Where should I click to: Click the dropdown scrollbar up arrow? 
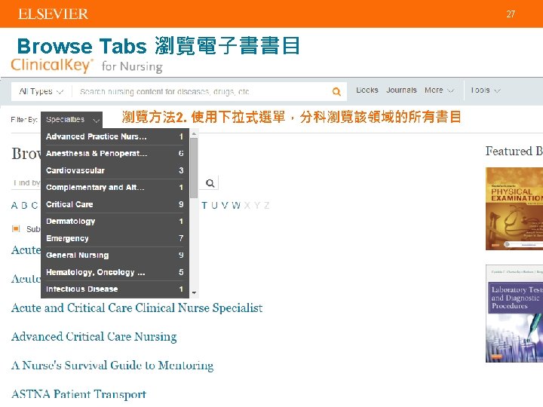tap(194, 133)
